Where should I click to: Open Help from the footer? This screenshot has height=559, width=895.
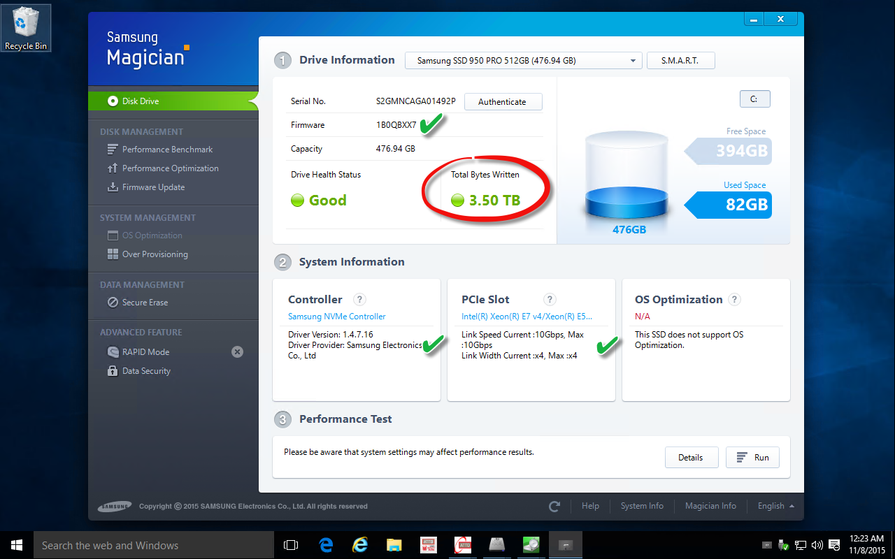[590, 506]
